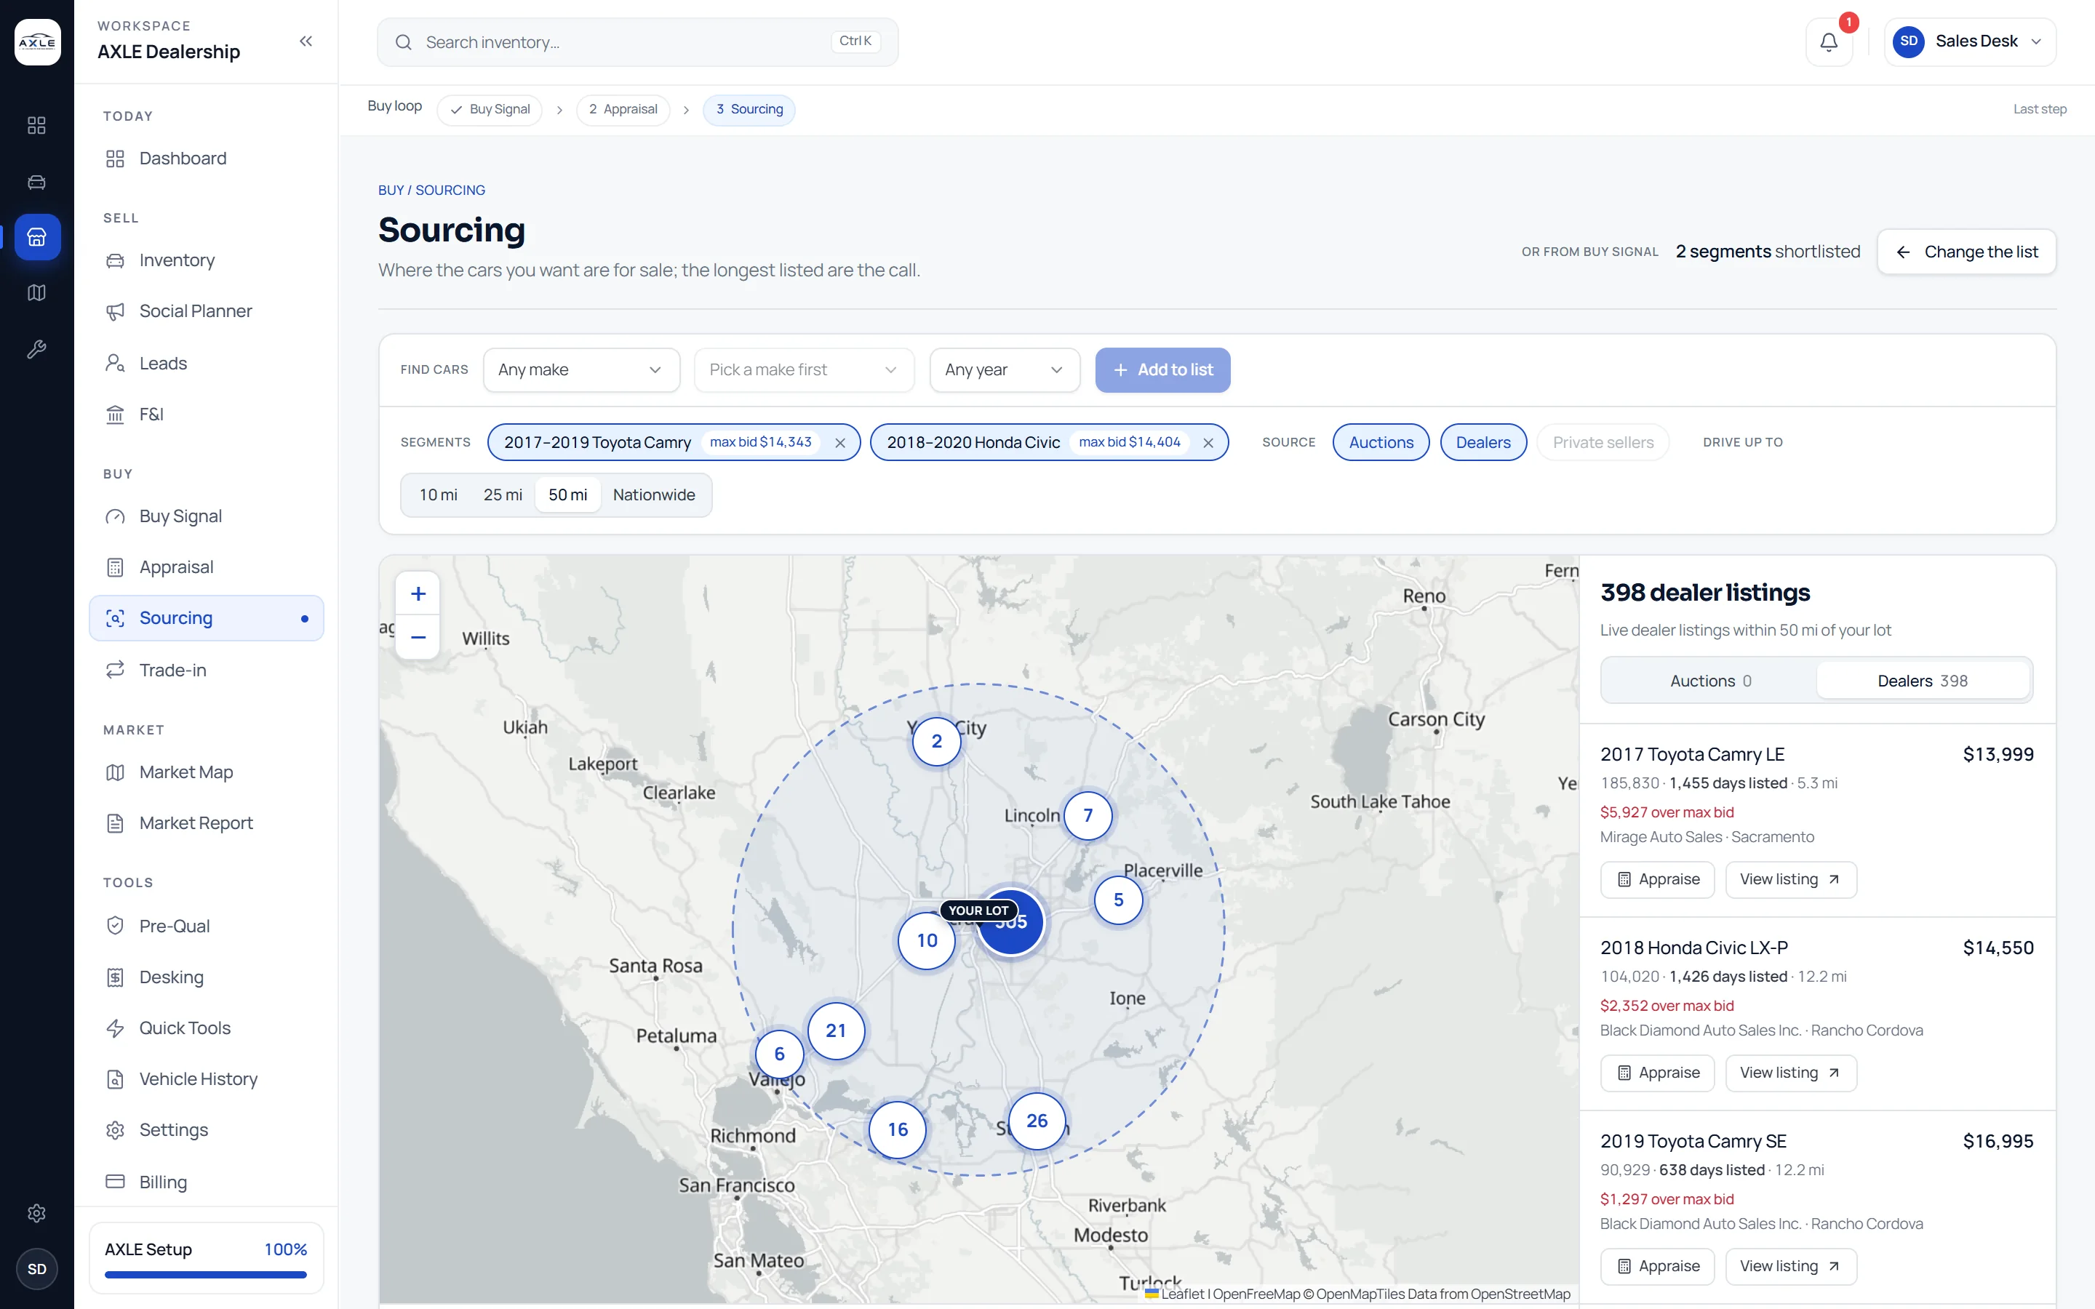Go to Buy Signal step in breadcrumb
The width and height of the screenshot is (2095, 1309).
pos(490,109)
